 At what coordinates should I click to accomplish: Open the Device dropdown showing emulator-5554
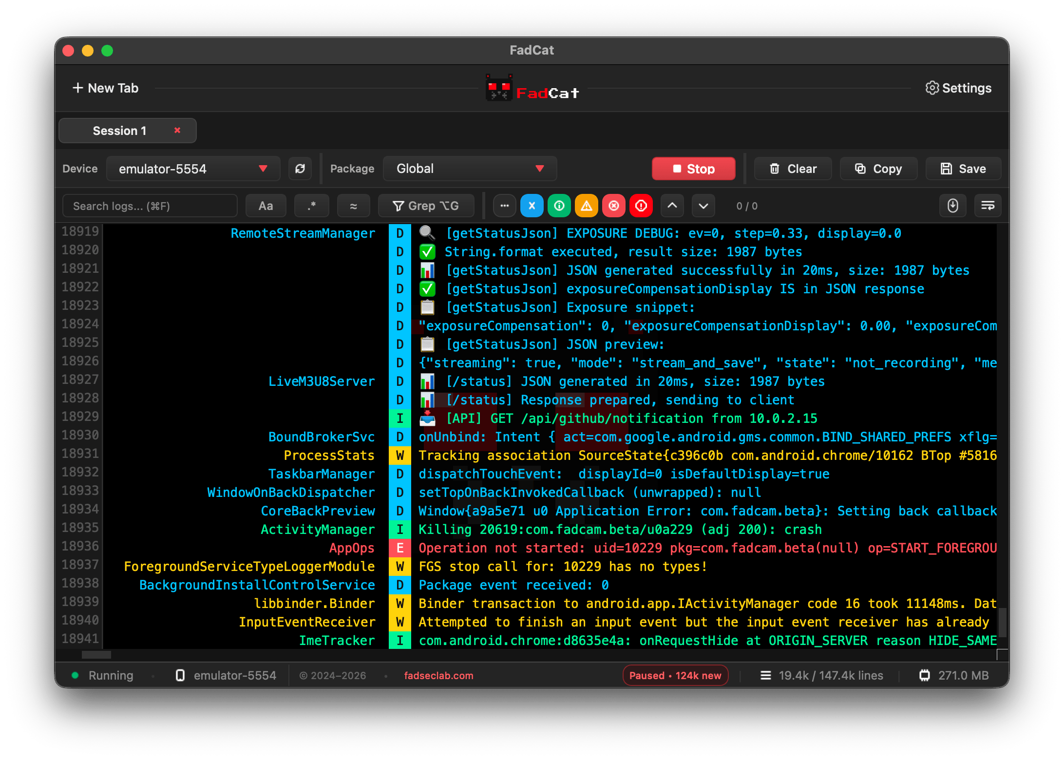[193, 169]
